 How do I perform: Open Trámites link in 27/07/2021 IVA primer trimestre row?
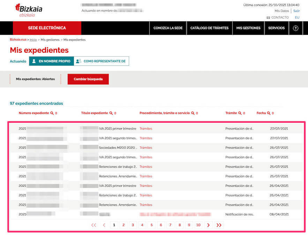(146, 128)
